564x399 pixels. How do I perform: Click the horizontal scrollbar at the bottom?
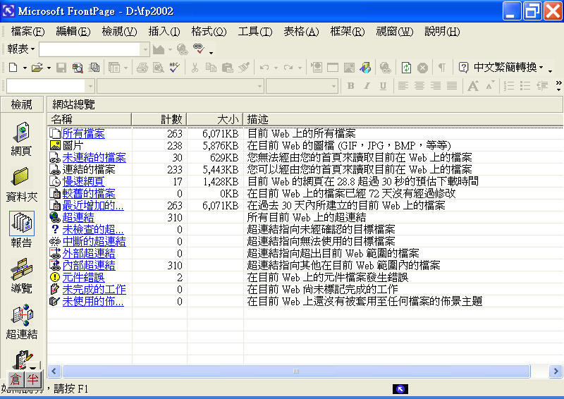pyautogui.click(x=296, y=371)
